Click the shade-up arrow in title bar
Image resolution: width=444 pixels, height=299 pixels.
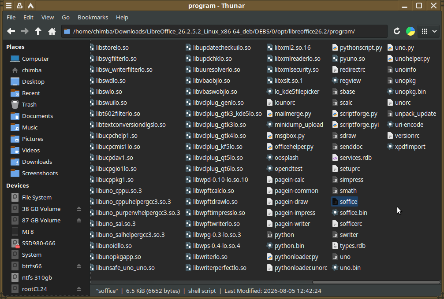tap(30, 5)
